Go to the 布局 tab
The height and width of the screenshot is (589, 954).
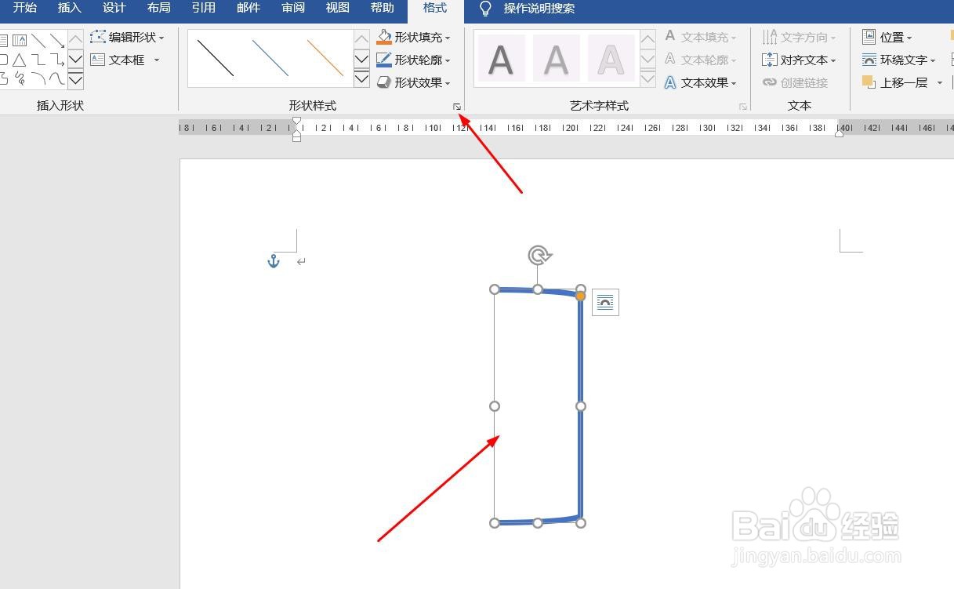tap(159, 8)
